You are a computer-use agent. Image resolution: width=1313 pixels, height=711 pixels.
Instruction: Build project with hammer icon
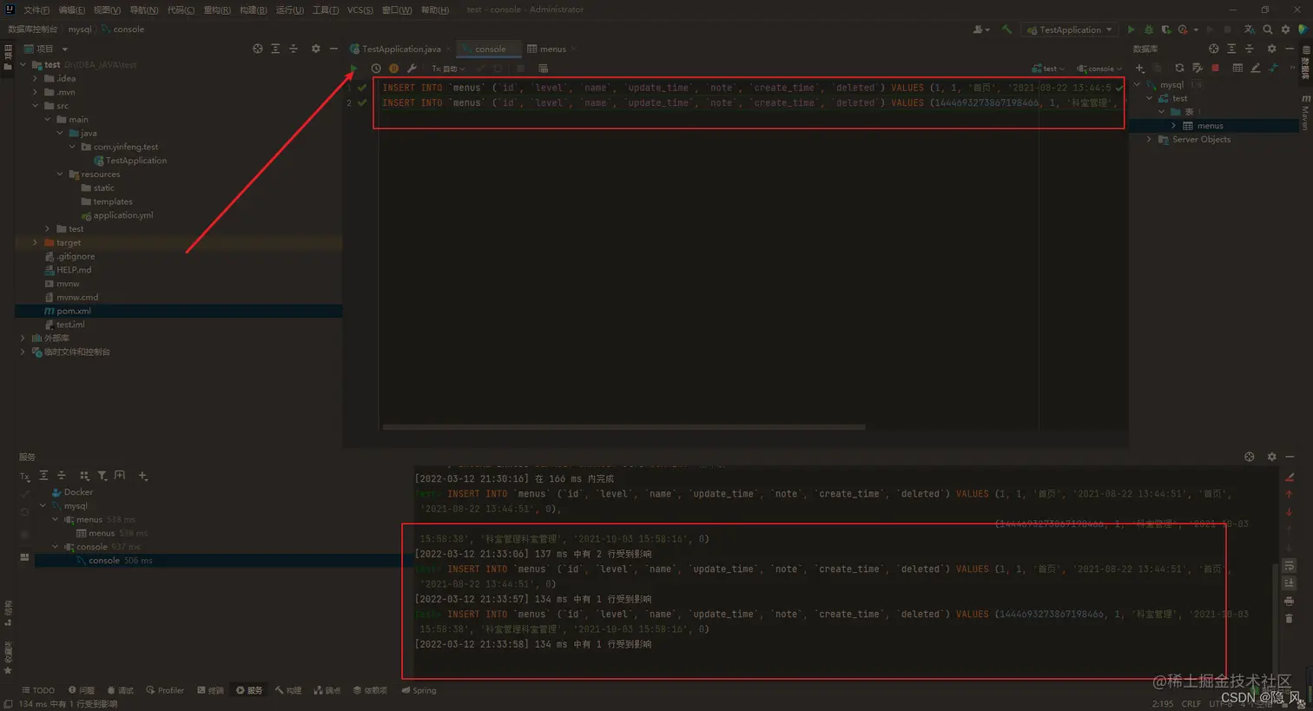pyautogui.click(x=1006, y=30)
